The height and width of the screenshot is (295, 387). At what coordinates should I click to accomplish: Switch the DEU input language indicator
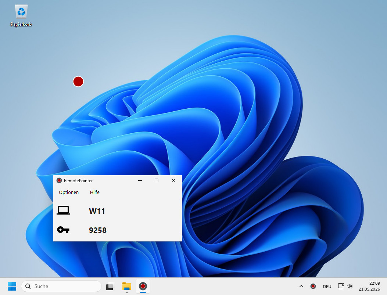coord(327,287)
